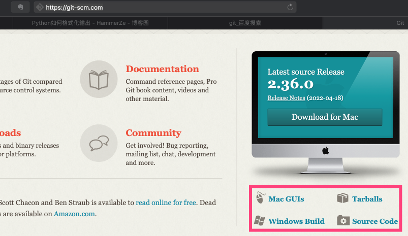Open the read online for free link
Viewport: 408px width, 236px height.
click(166, 203)
